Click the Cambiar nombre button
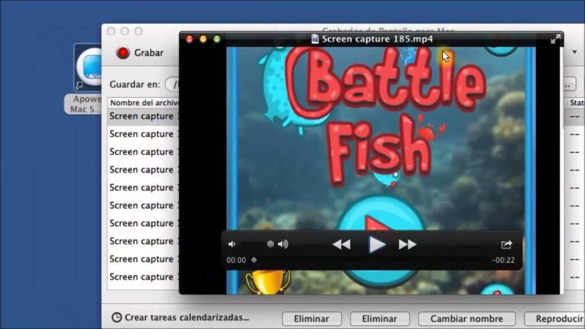This screenshot has width=585, height=329. pos(467,319)
